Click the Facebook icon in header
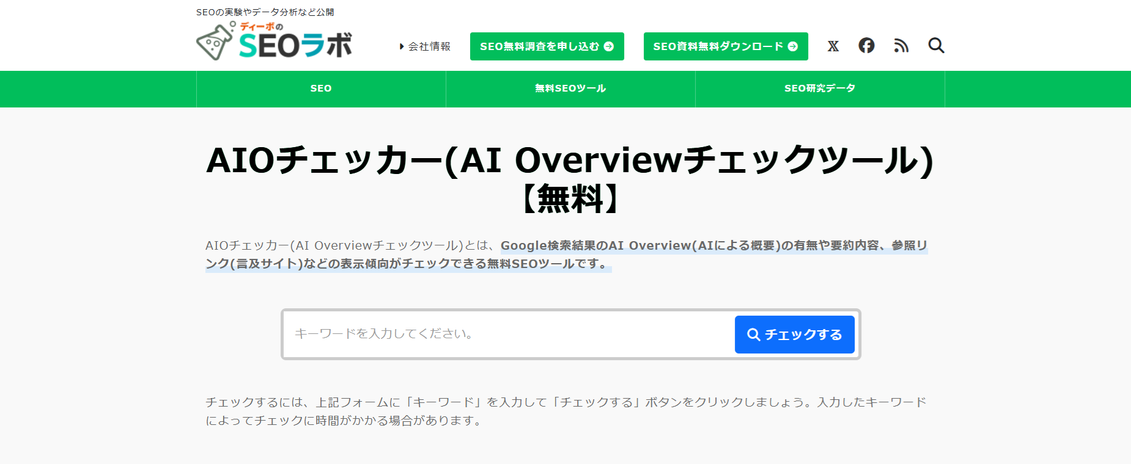The image size is (1131, 464). [x=866, y=46]
